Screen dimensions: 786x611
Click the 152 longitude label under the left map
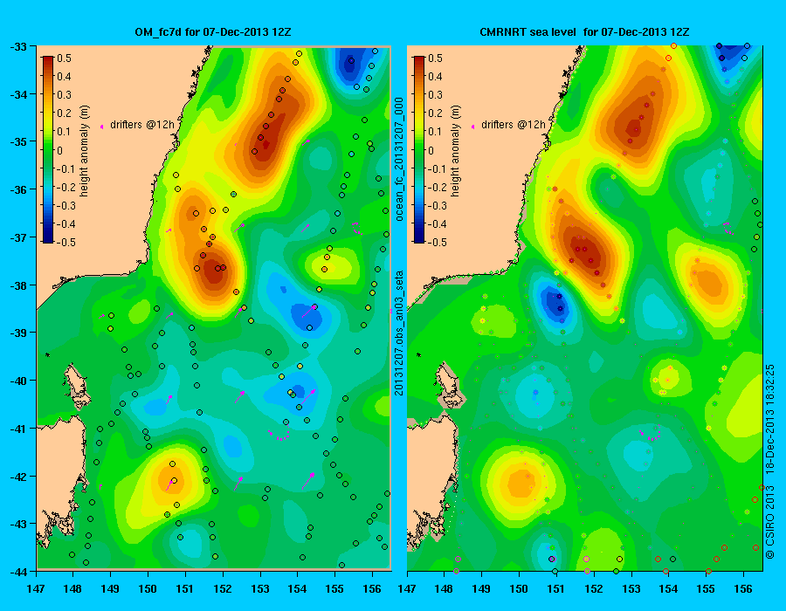point(223,589)
